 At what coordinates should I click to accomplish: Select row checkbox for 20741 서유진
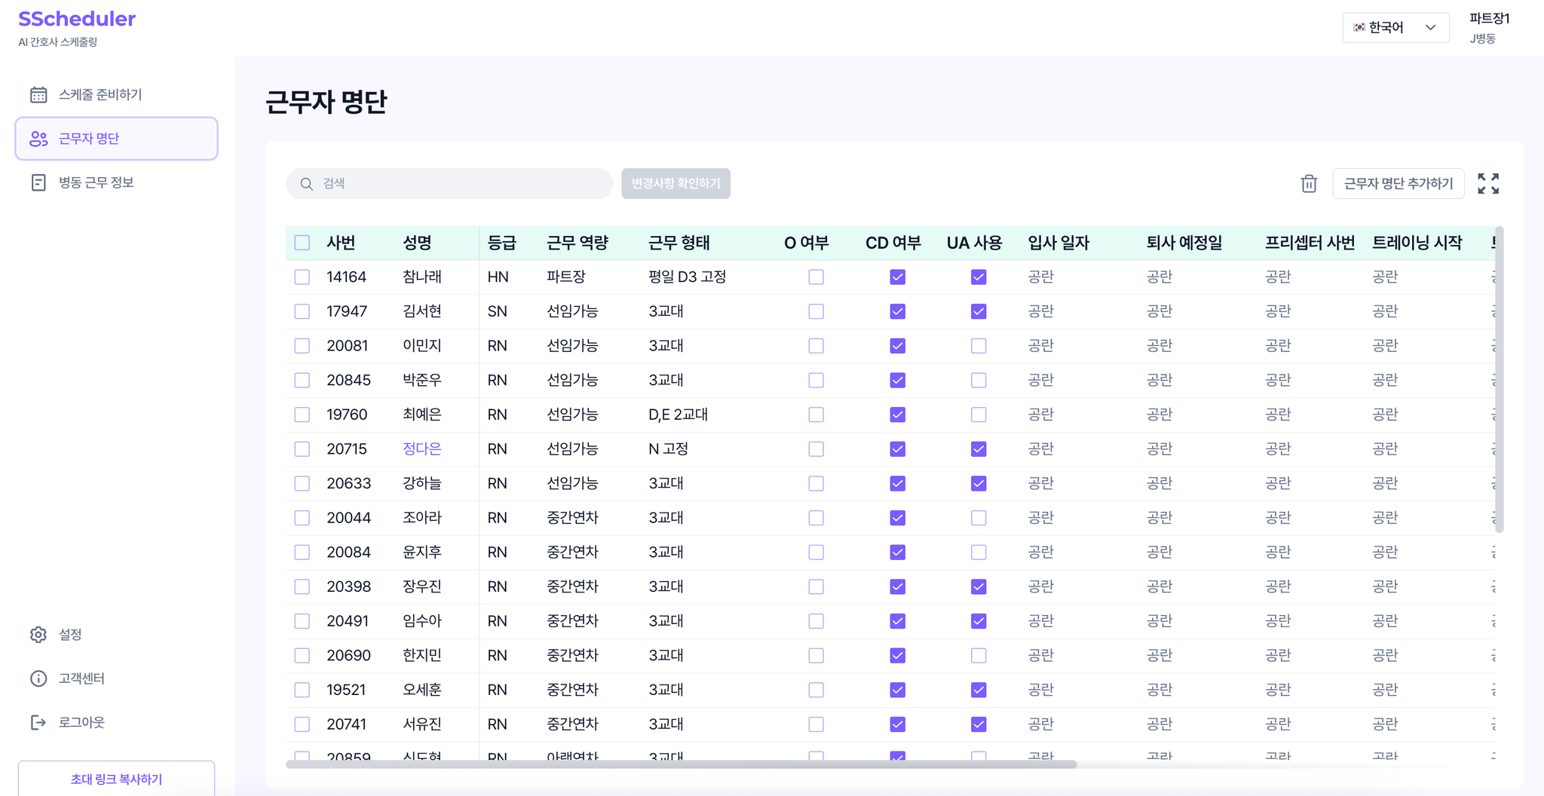click(302, 724)
